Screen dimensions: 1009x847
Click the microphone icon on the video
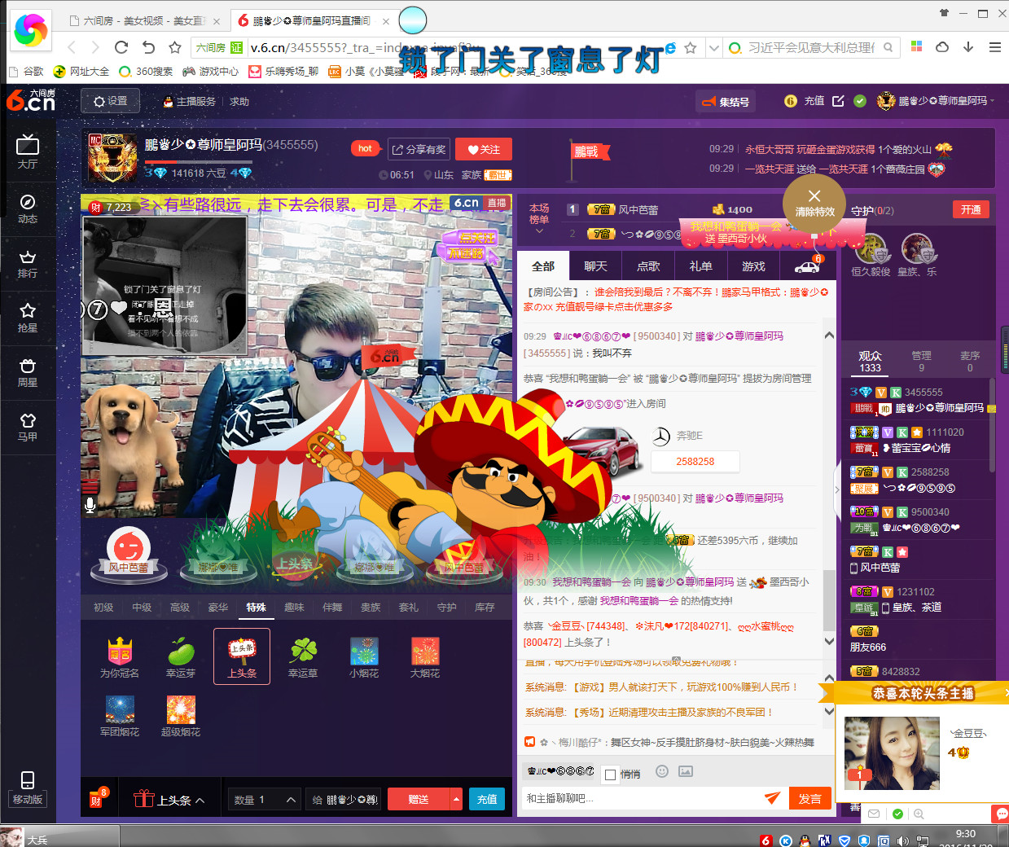(90, 506)
